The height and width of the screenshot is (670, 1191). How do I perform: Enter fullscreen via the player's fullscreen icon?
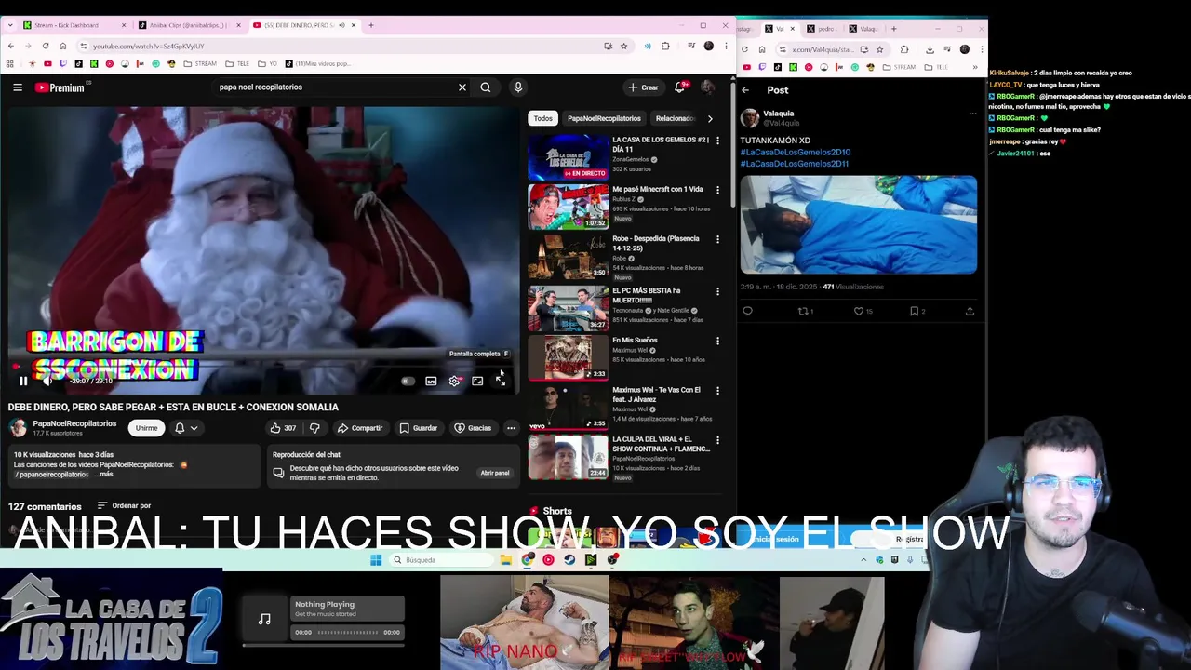(501, 381)
